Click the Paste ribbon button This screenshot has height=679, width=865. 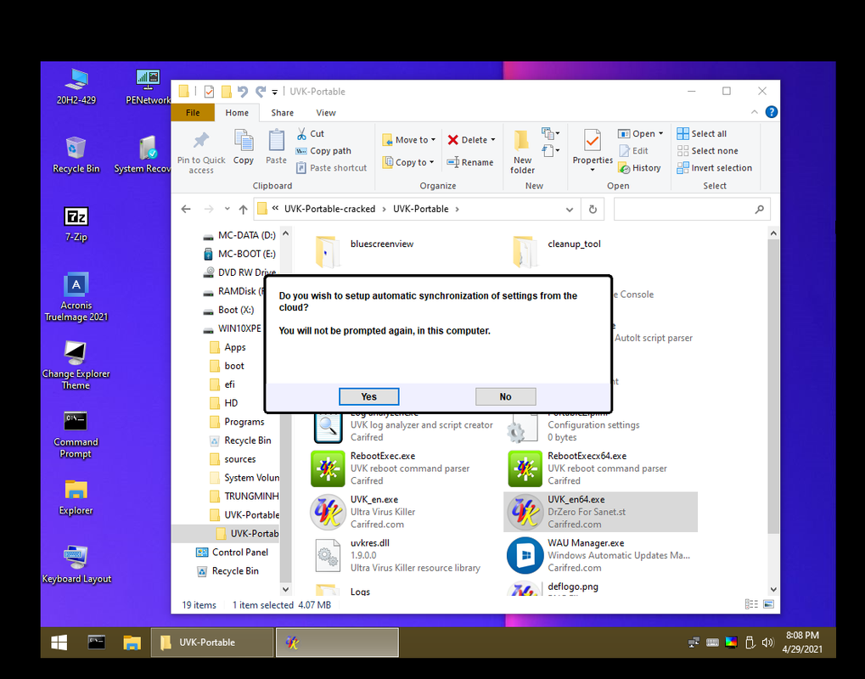click(x=276, y=147)
